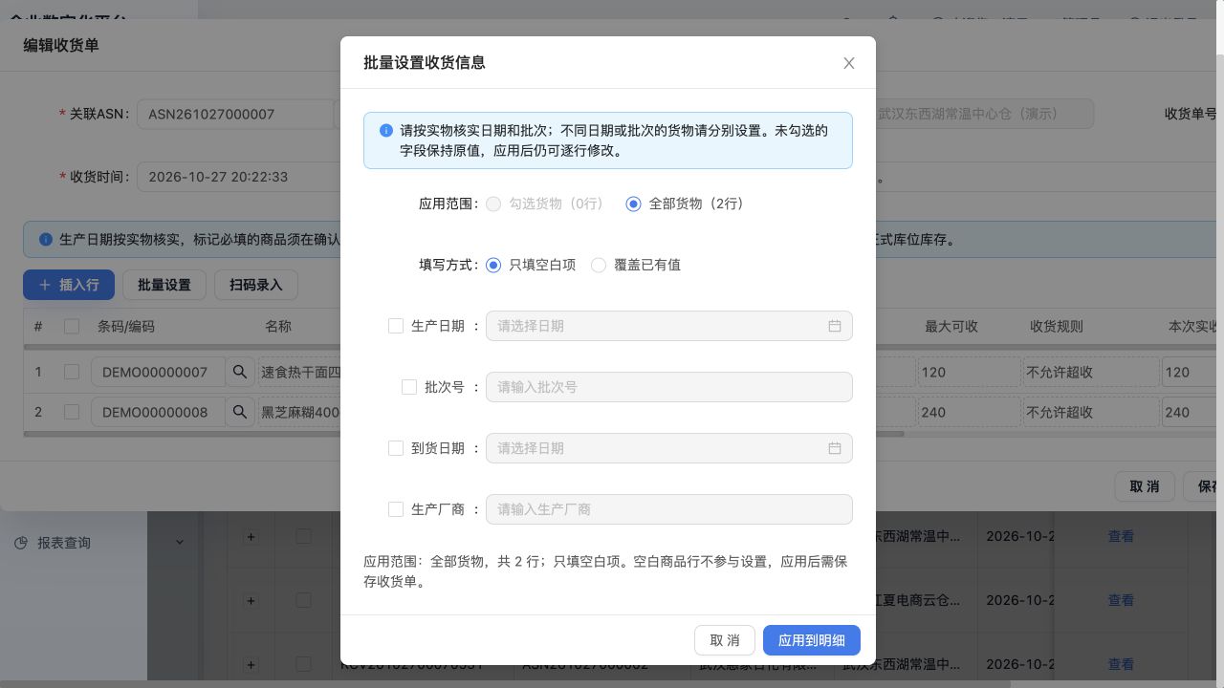Screen dimensions: 1224x688
Task: Click the 条码/编码 column header
Action: [x=126, y=326]
